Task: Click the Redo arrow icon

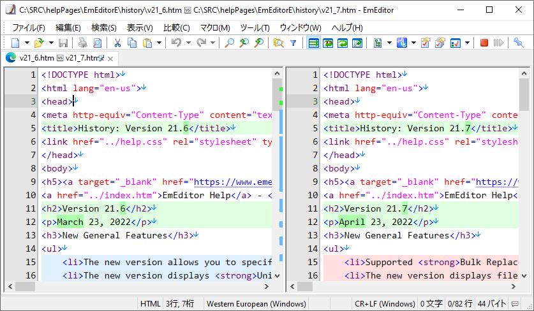Action: click(201, 43)
